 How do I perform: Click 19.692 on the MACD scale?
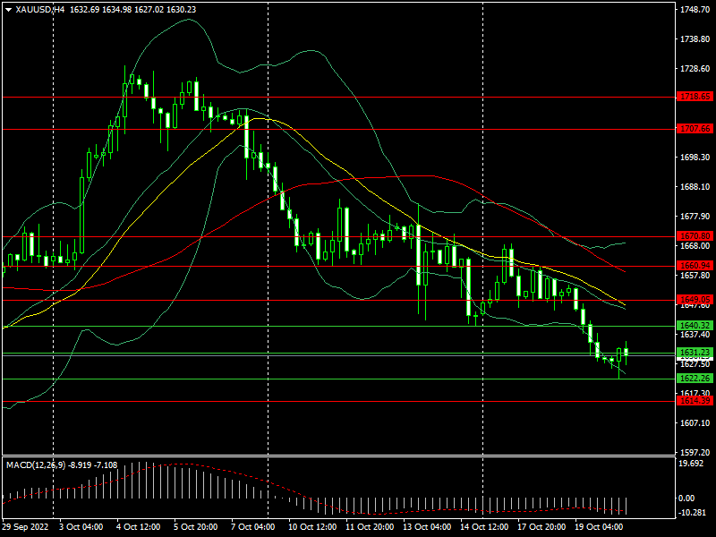click(x=691, y=464)
